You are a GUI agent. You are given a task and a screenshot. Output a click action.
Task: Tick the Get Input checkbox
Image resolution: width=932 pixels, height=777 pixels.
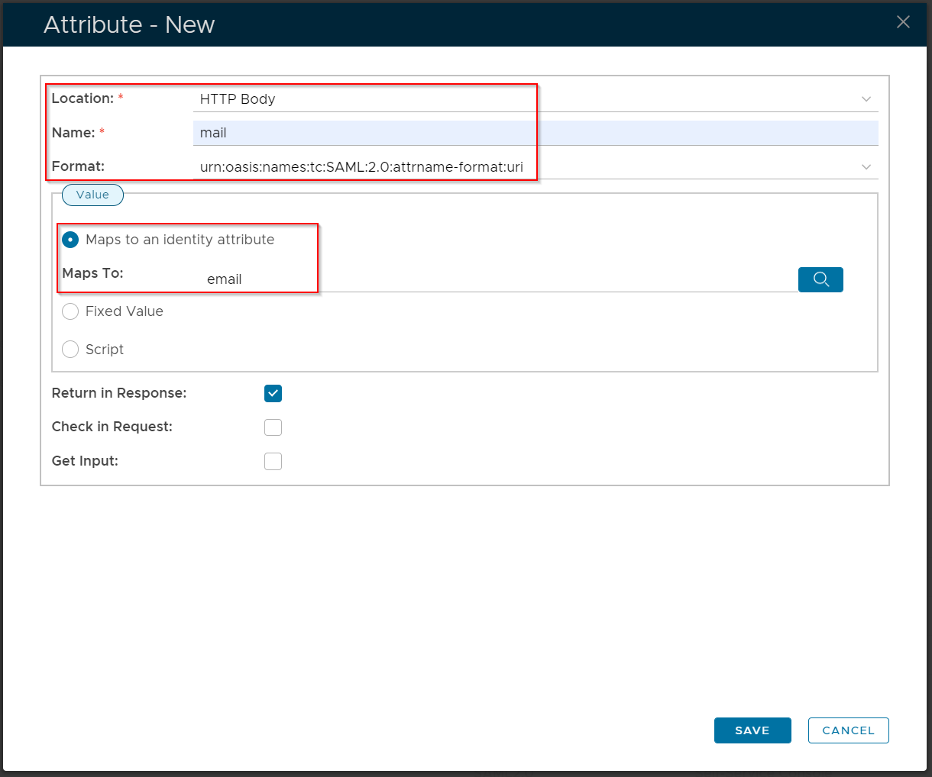(x=273, y=461)
